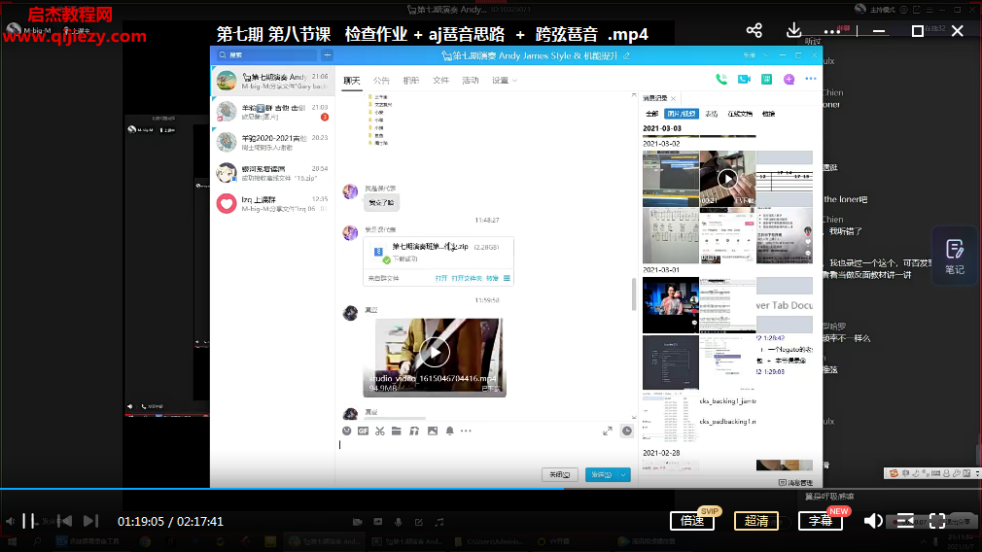Viewport: 982px width, 552px height.
Task: Click 打开文件夹 link on the zip file
Action: (x=467, y=278)
